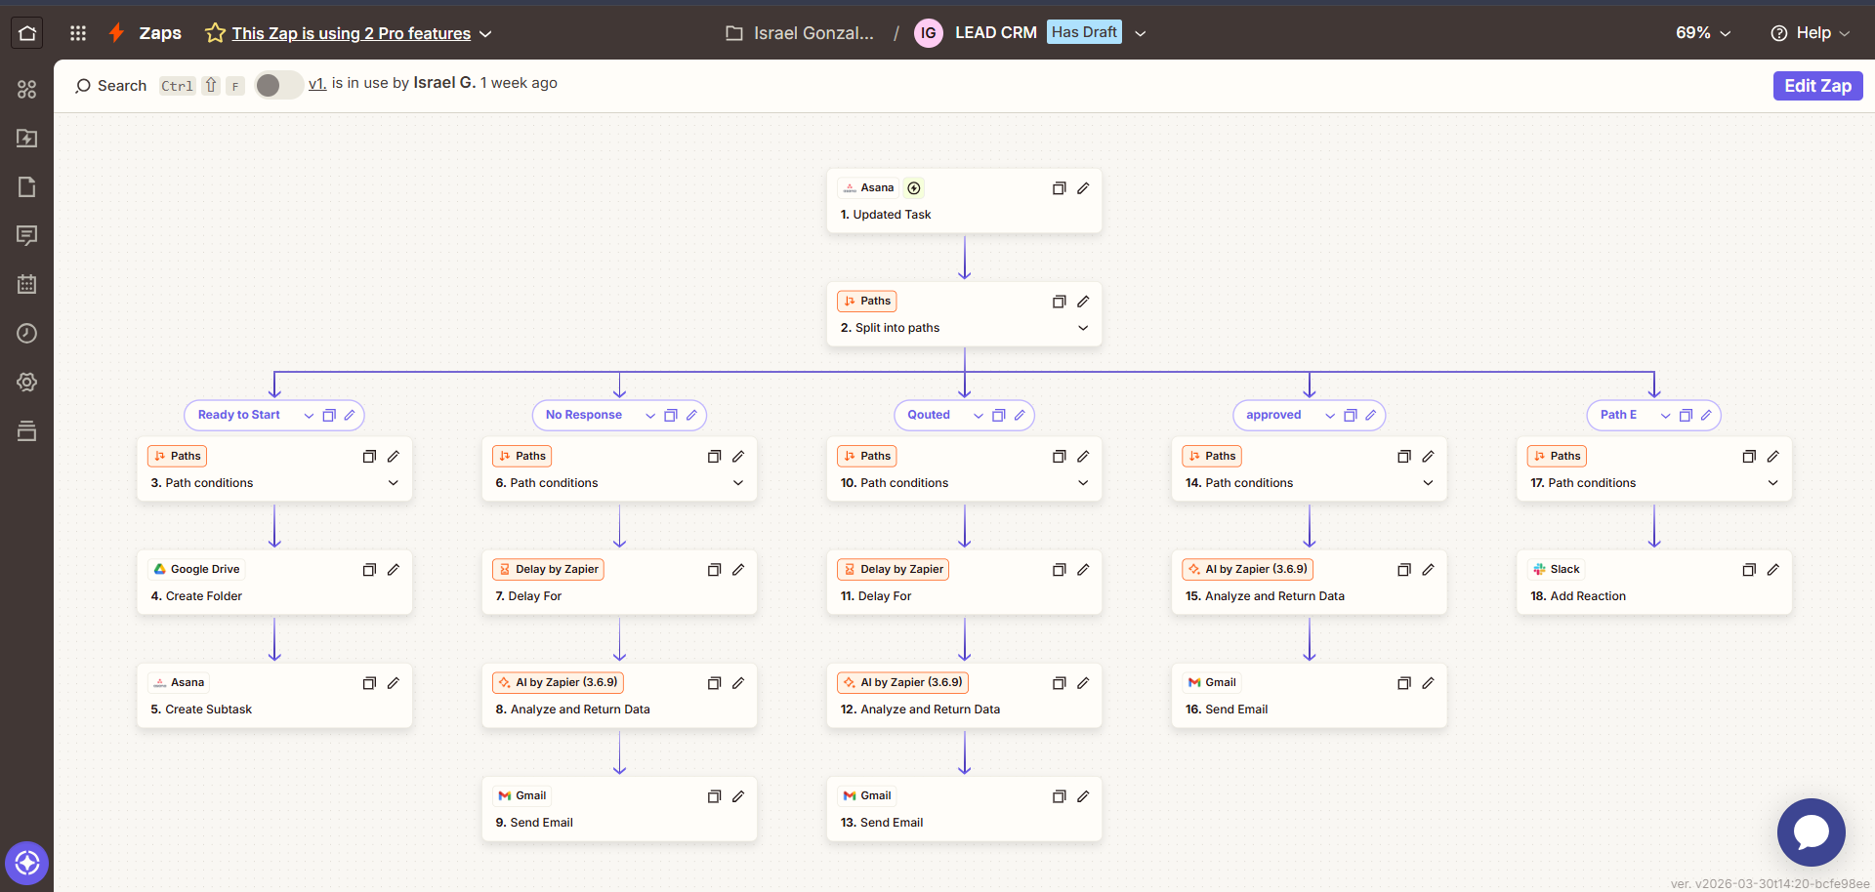Open the This Zap is using 2 Pro features link
The width and height of the screenshot is (1875, 892).
(x=350, y=32)
